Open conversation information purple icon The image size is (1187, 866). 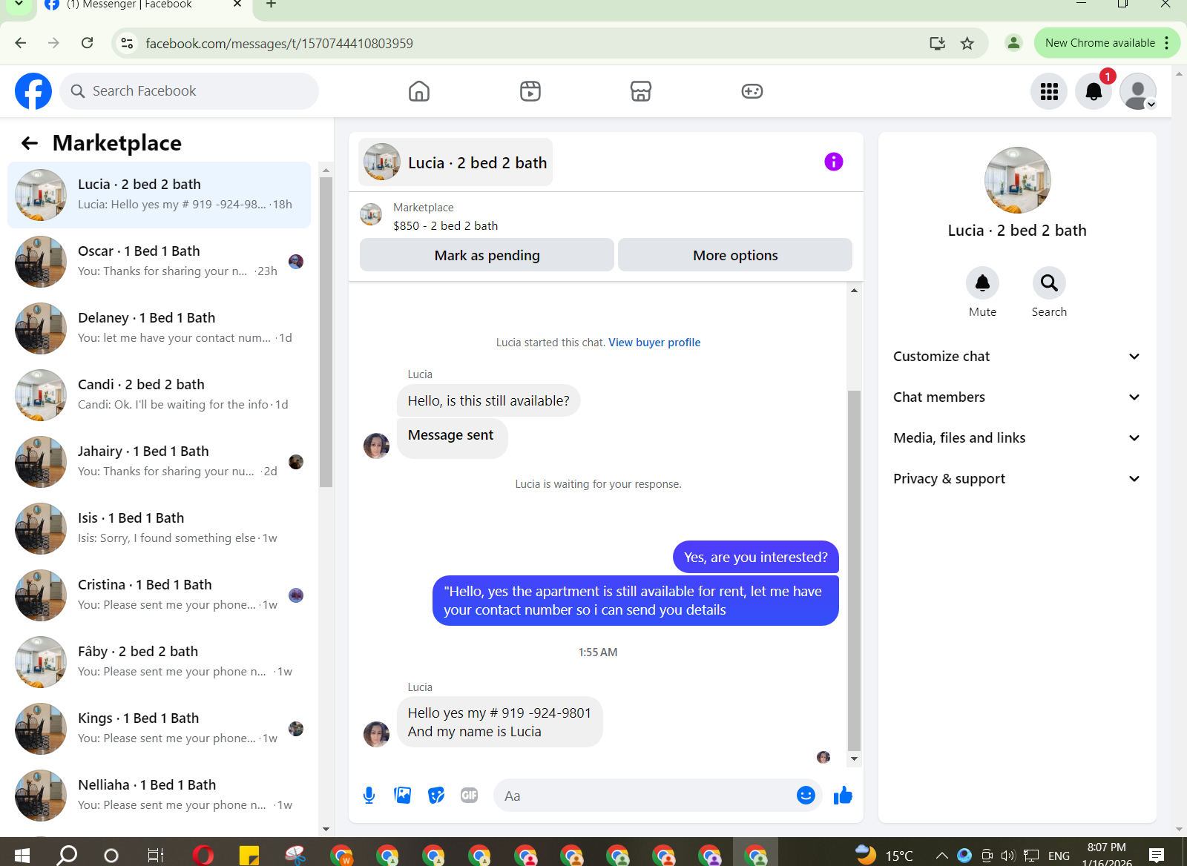click(x=834, y=162)
